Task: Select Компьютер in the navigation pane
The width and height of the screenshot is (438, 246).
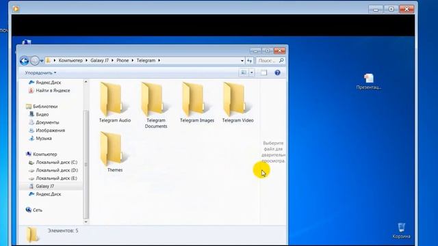Action: [41, 154]
